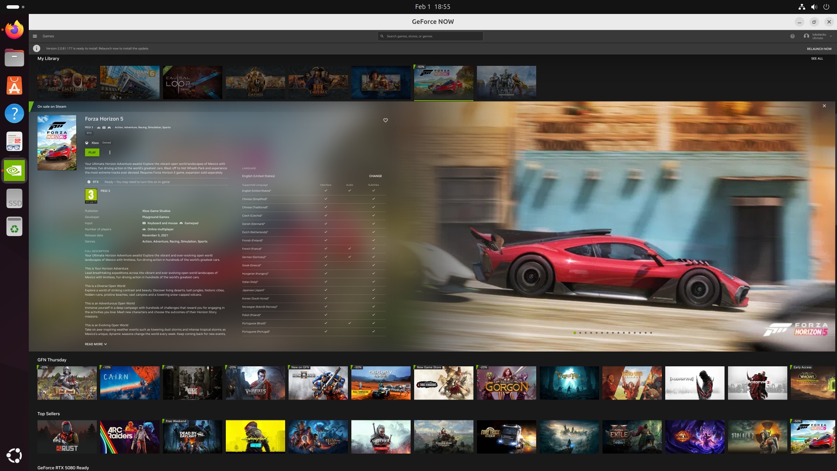Select Train Sim World 6 library thumbnail
Image resolution: width=837 pixels, height=471 pixels.
click(x=130, y=82)
